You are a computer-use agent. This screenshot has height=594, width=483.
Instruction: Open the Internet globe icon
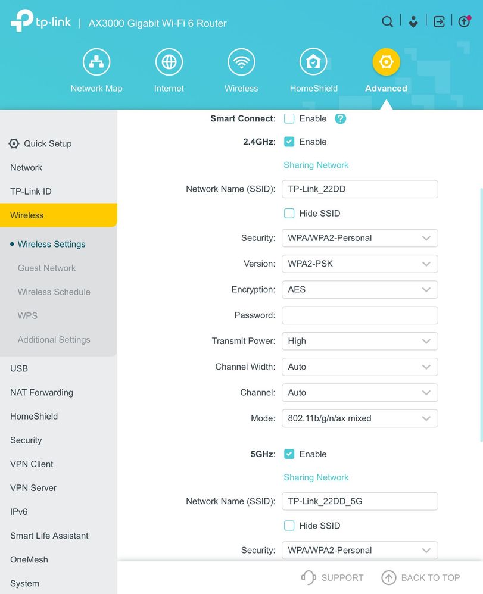(169, 62)
